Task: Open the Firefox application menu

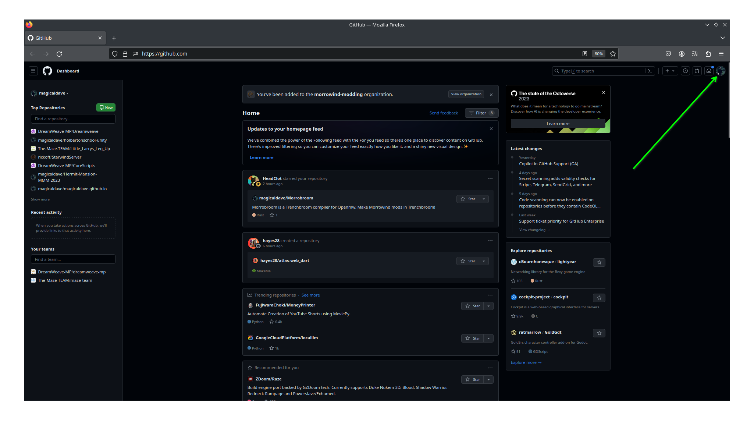Action: coord(721,54)
